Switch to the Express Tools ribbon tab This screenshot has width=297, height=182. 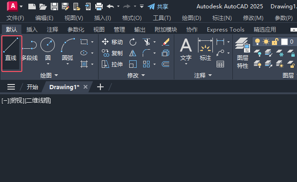(225, 30)
